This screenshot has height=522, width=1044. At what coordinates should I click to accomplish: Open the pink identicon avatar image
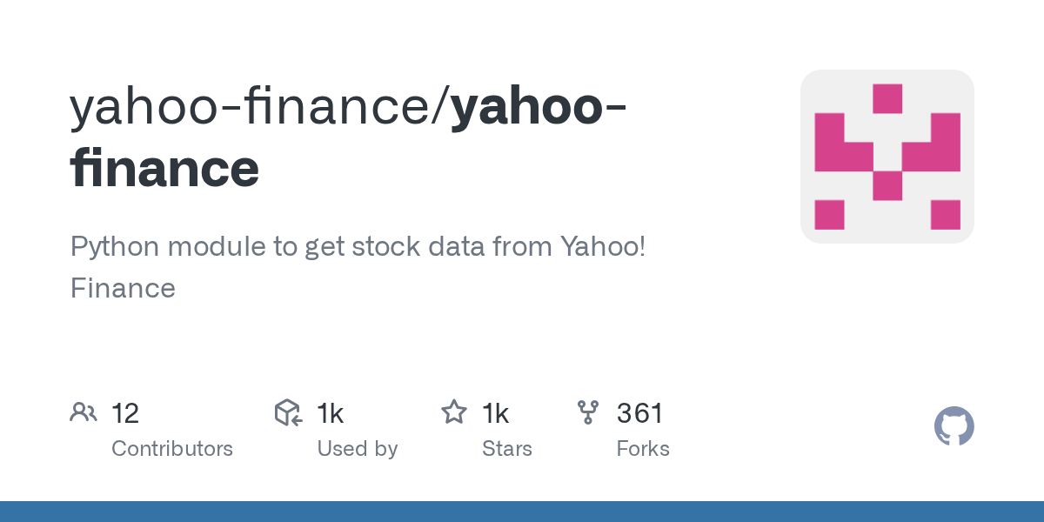coord(887,157)
